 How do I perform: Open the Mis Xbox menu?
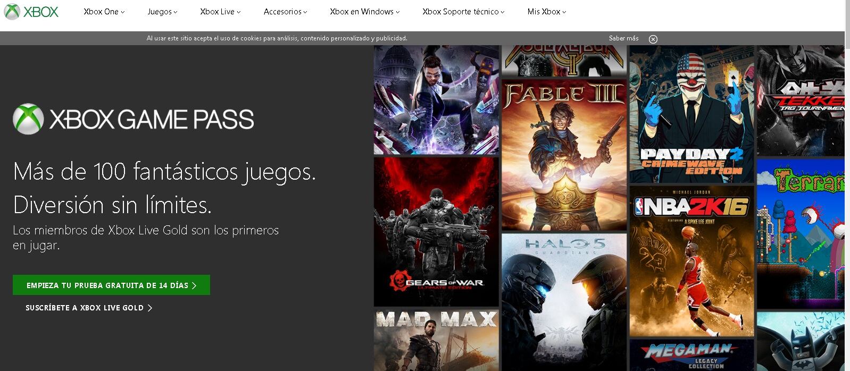point(547,12)
